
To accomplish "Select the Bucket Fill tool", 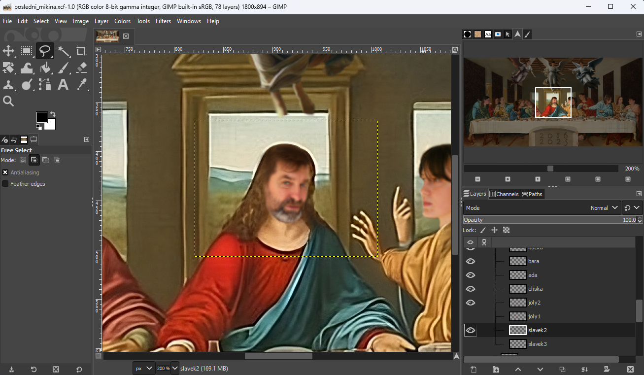I will [45, 68].
